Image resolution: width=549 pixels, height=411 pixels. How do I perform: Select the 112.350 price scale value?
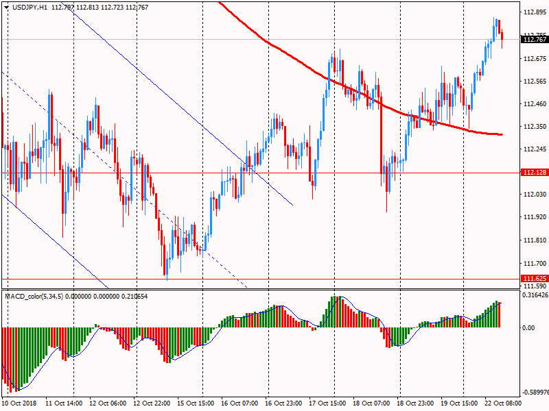click(x=535, y=127)
